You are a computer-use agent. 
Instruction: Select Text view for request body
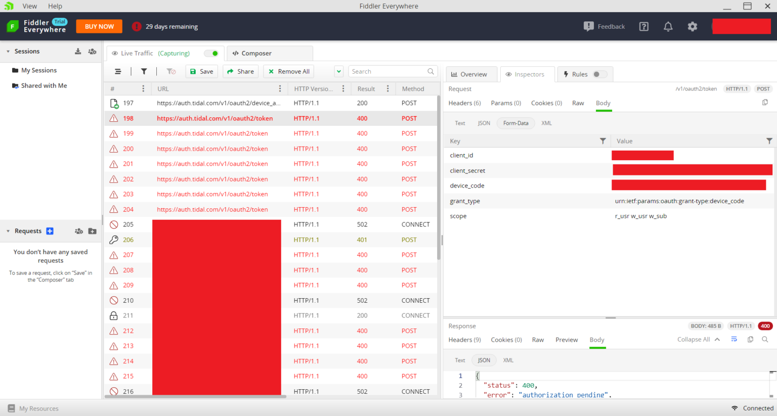pos(460,123)
